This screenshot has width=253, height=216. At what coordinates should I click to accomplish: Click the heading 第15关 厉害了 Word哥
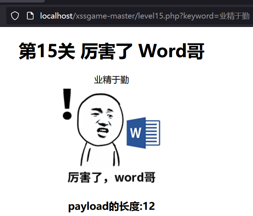click(x=112, y=51)
